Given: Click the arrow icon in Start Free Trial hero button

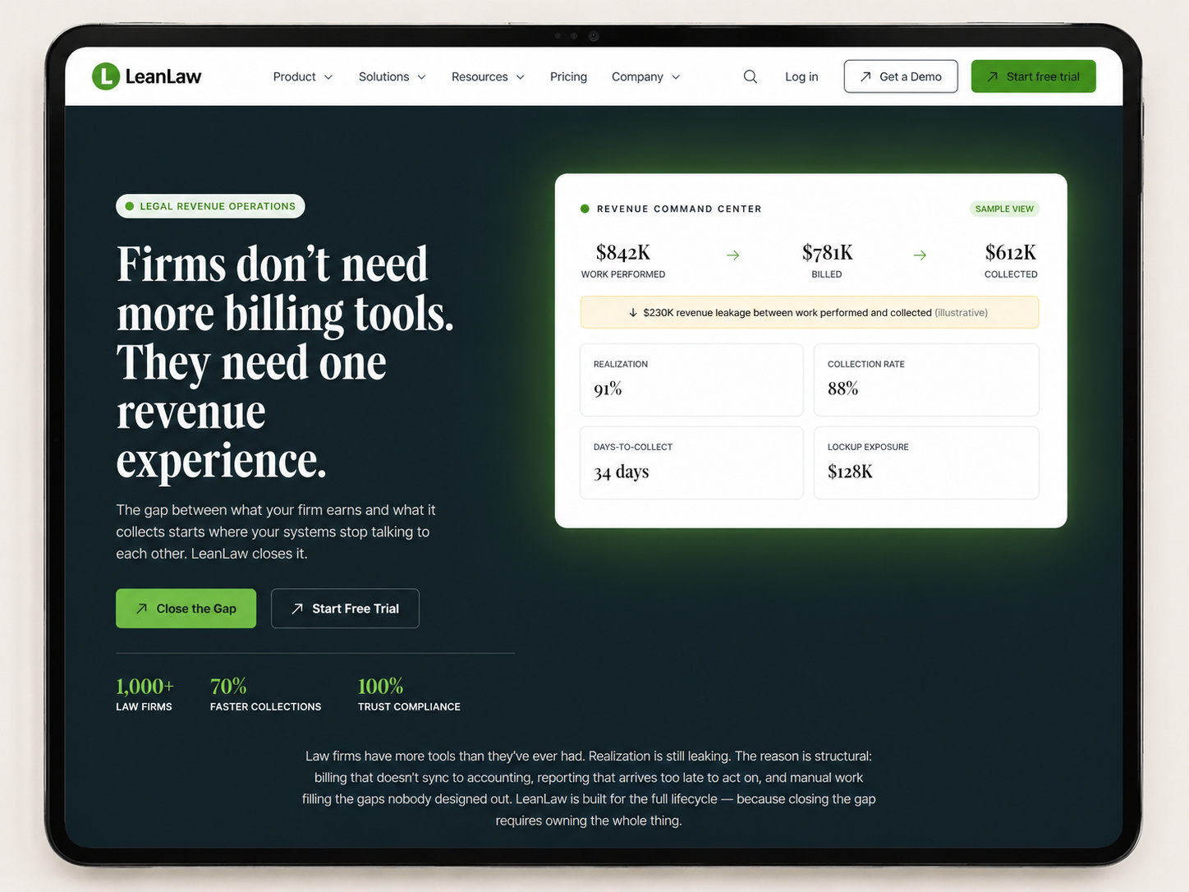Looking at the screenshot, I should coord(297,609).
